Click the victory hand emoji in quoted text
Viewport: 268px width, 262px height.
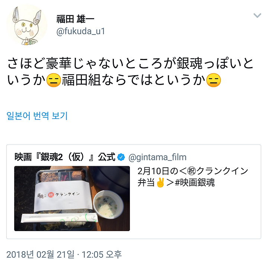[160, 182]
